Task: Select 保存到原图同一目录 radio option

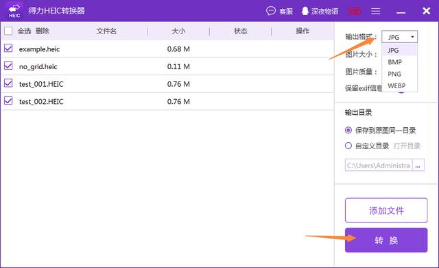Action: [348, 131]
